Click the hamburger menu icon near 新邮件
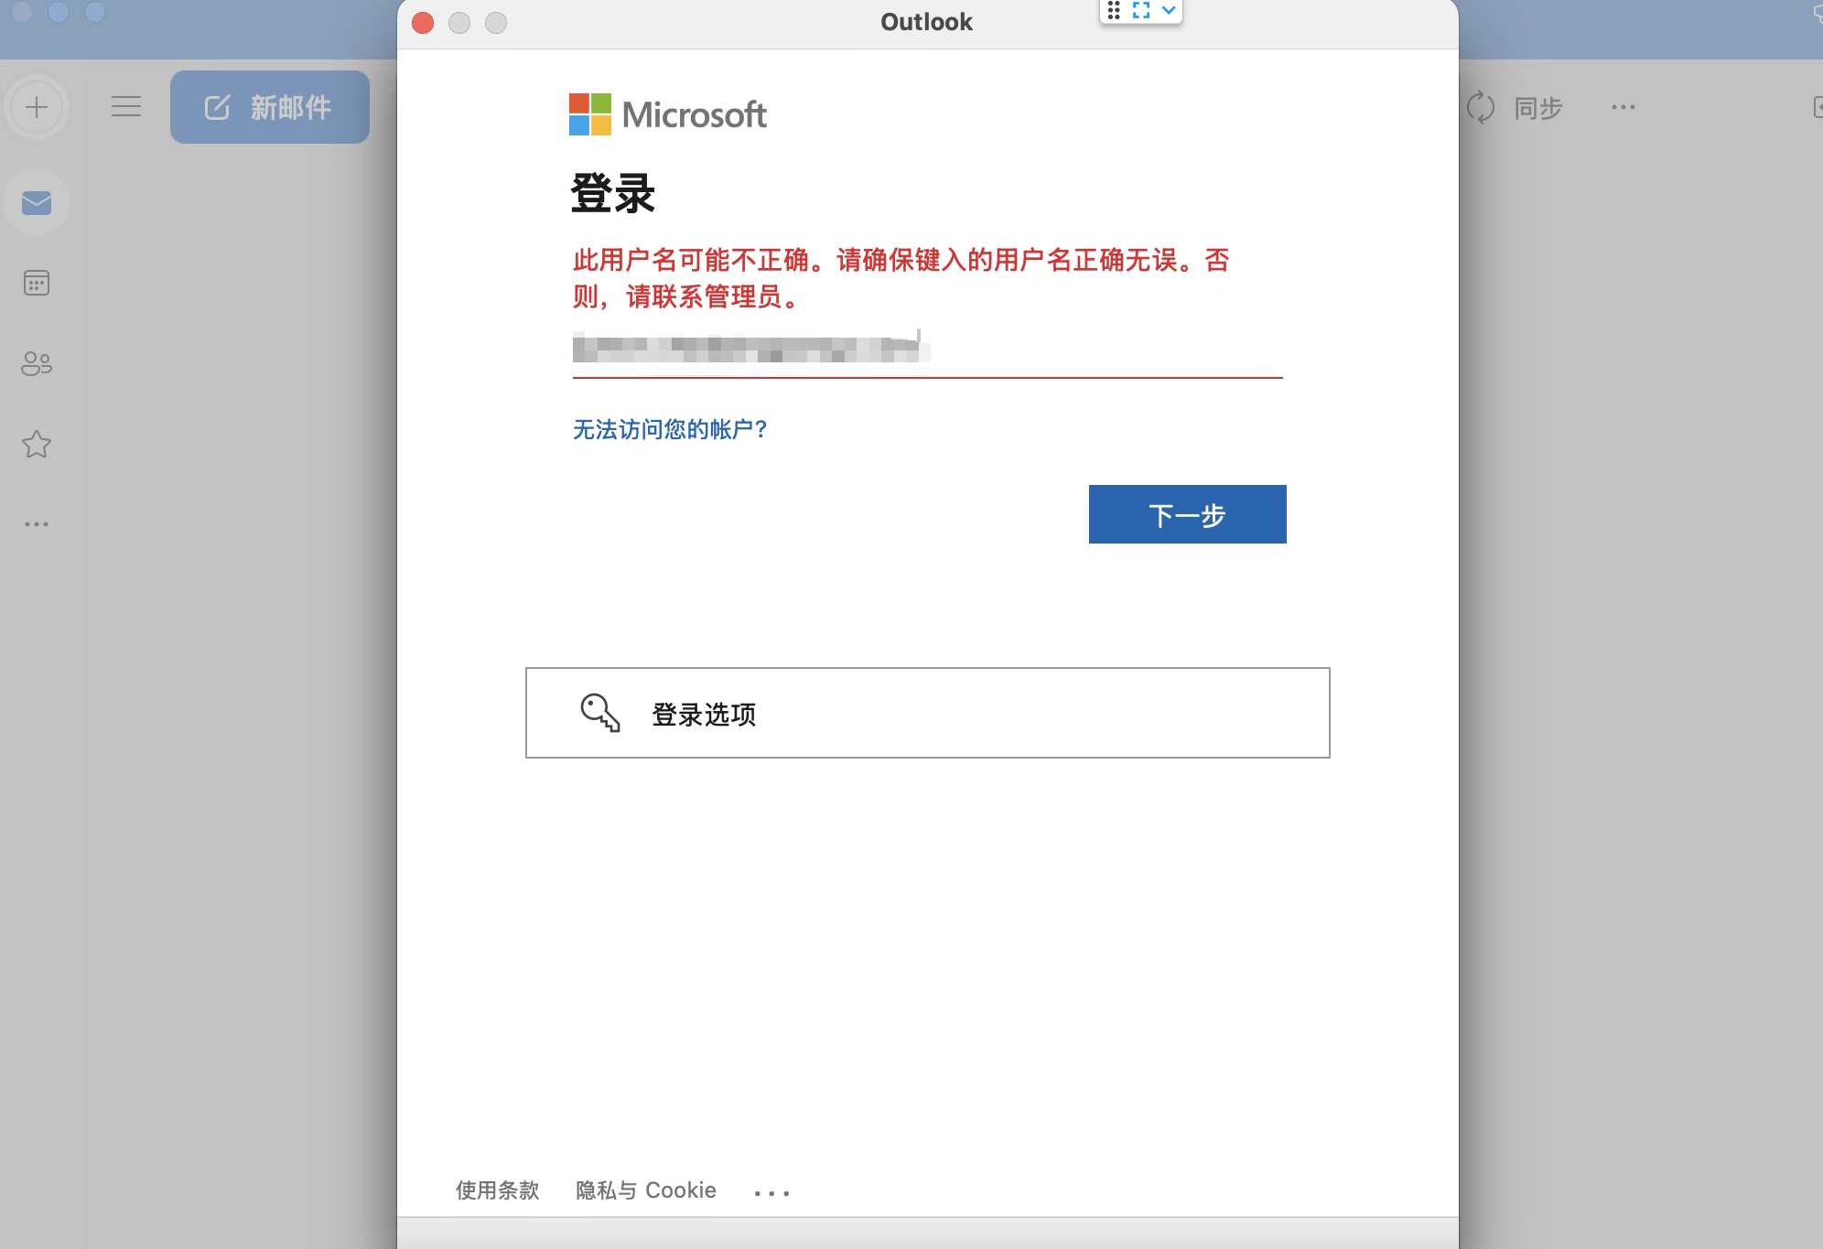The width and height of the screenshot is (1823, 1249). (x=126, y=106)
